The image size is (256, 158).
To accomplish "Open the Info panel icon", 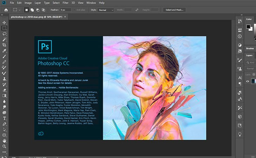I will click(x=240, y=37).
